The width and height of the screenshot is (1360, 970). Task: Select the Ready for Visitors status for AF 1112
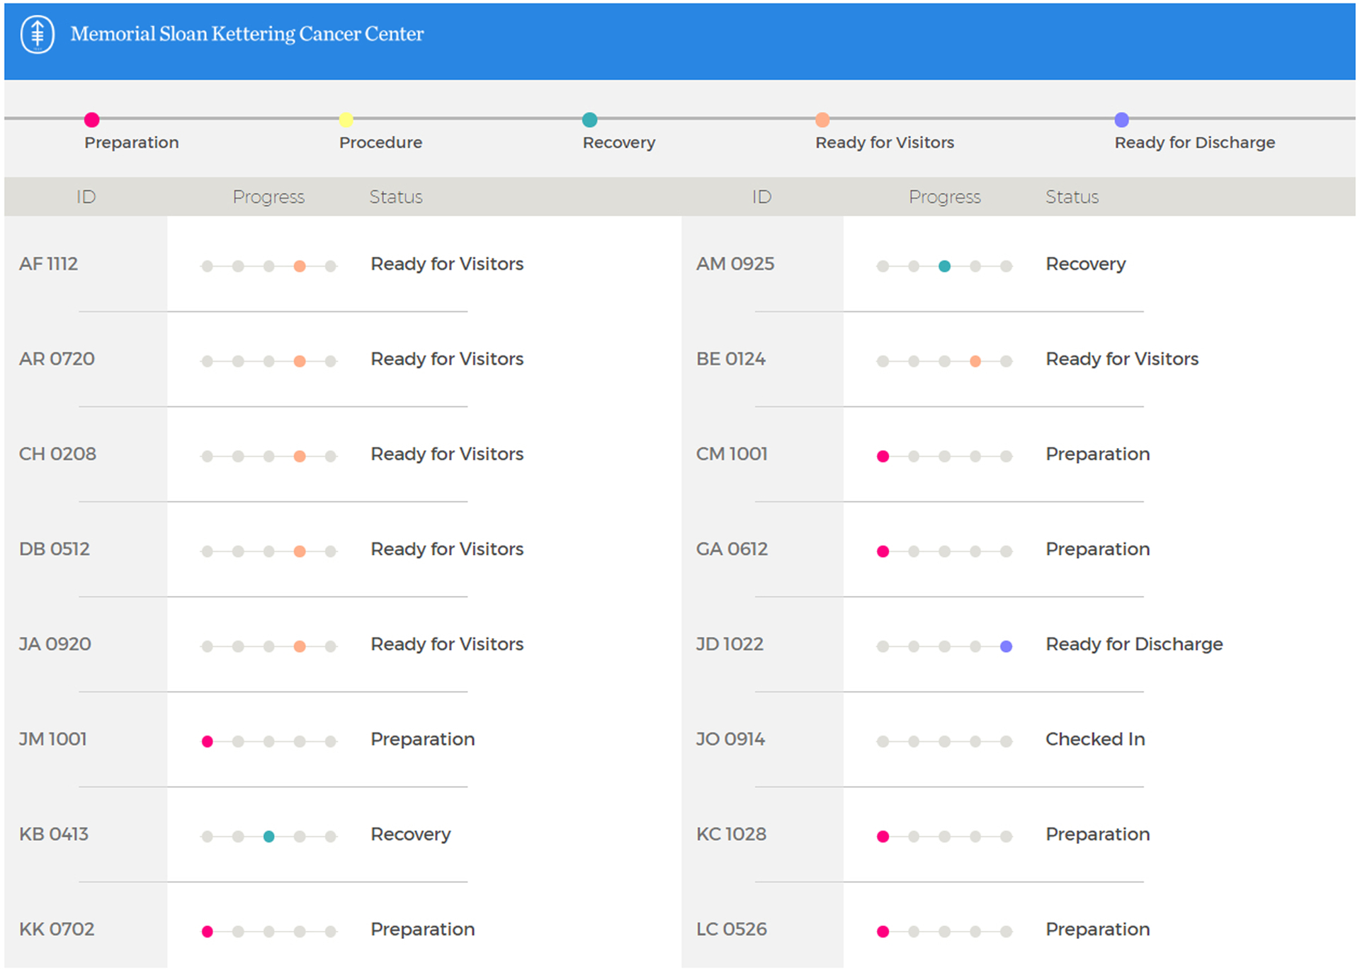click(447, 264)
